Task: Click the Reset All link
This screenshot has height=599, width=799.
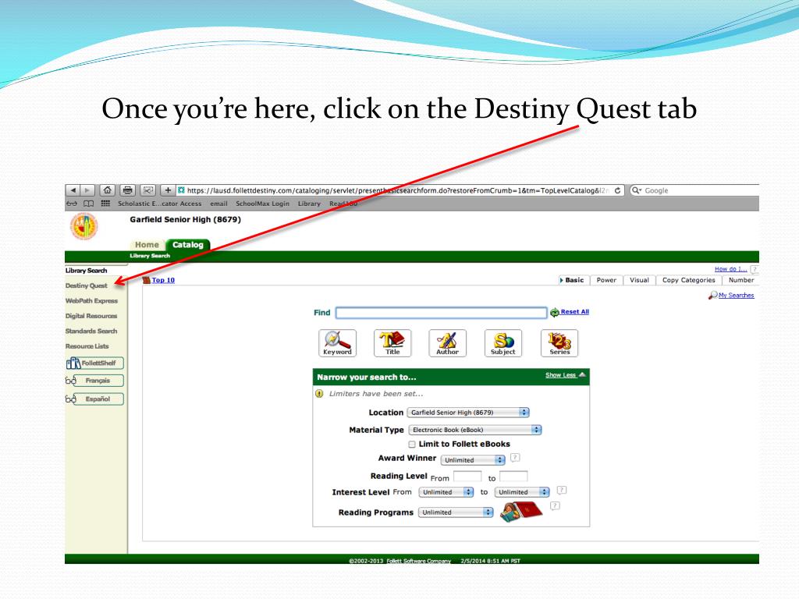Action: pyautogui.click(x=575, y=312)
